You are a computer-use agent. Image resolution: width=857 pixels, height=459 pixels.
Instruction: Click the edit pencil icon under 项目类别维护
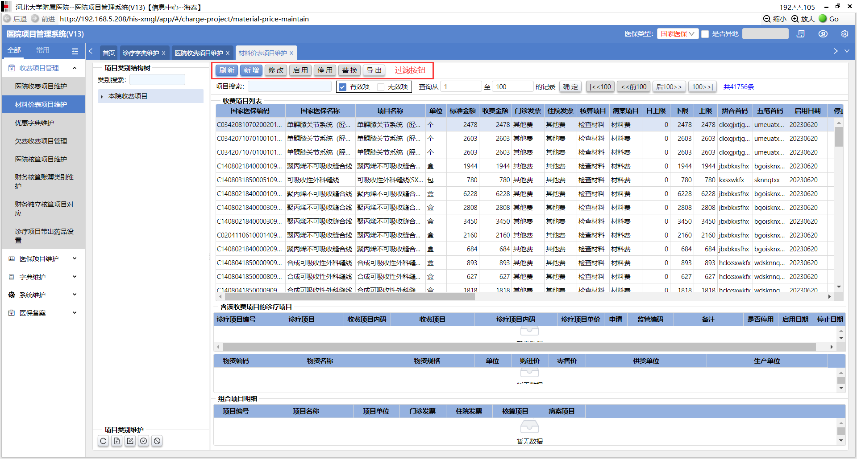point(130,441)
